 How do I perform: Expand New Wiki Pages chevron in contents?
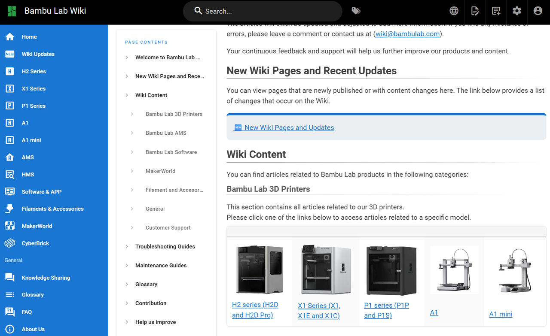click(127, 76)
